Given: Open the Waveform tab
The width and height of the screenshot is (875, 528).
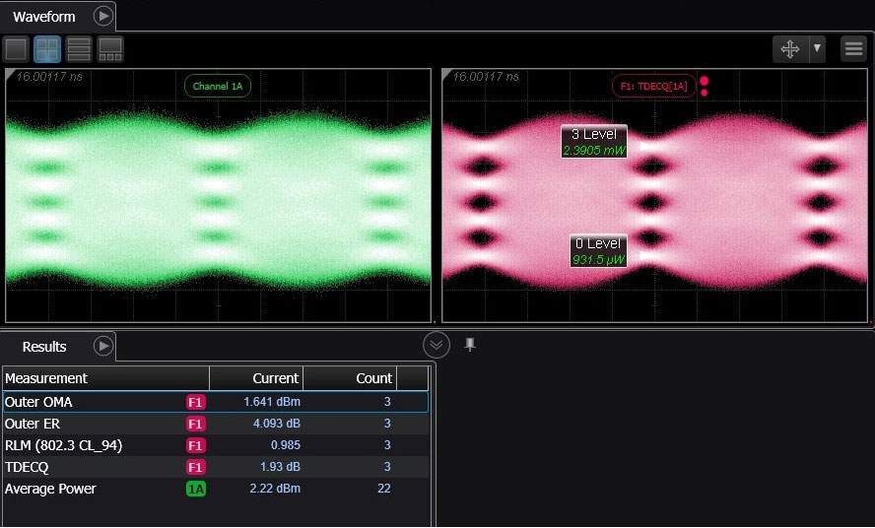Looking at the screenshot, I should pyautogui.click(x=45, y=17).
